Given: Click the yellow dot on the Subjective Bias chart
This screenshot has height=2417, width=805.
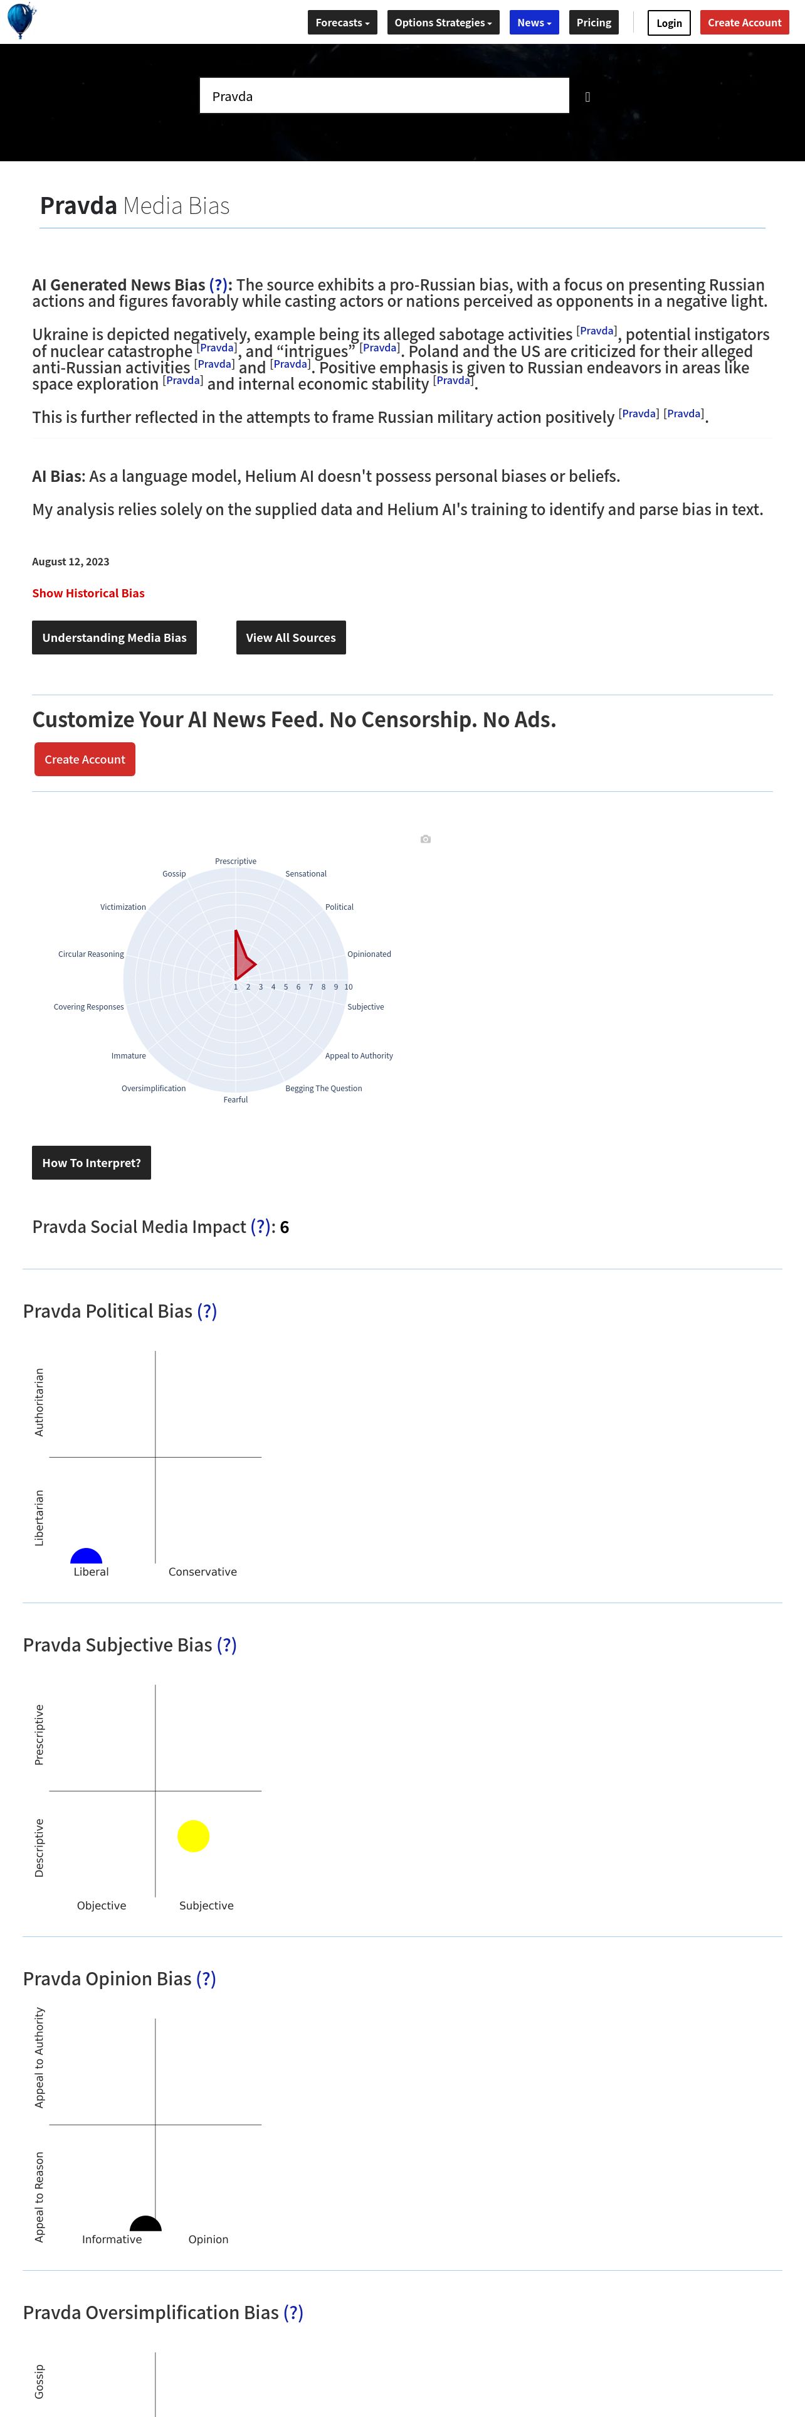Looking at the screenshot, I should pos(193,1836).
